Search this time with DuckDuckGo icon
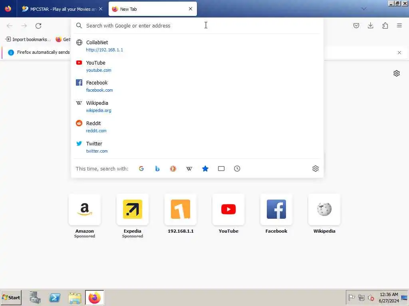The height and width of the screenshot is (306, 409). click(173, 169)
